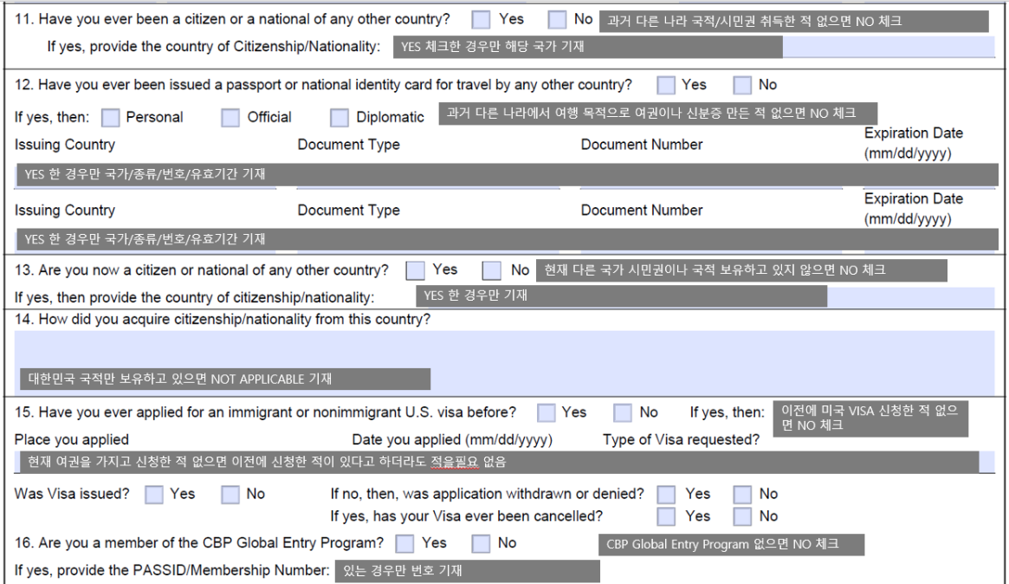Click the PASSID/Membership Number field
The image size is (1009, 584).
pyautogui.click(x=467, y=571)
